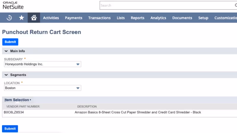Screen dimensions: 237x133
Task: Select the Amazon Basics shredder description
Action: click(x=138, y=112)
